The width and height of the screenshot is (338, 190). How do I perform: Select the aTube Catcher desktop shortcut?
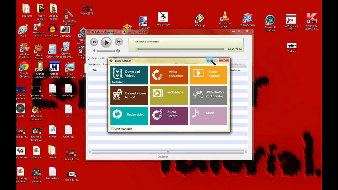pyautogui.click(x=39, y=52)
